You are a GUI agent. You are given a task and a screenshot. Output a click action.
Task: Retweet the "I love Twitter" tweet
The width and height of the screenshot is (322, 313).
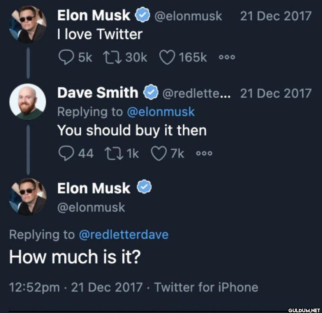(112, 57)
